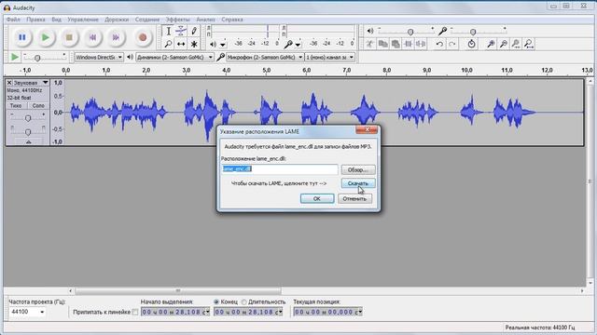Enable the Прилипать к линейке checkbox
The width and height of the screenshot is (597, 335).
click(x=134, y=312)
